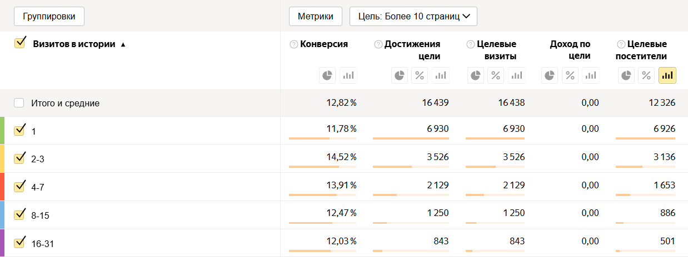Click pie chart icon under Конверсия
The image size is (688, 257).
coord(327,75)
